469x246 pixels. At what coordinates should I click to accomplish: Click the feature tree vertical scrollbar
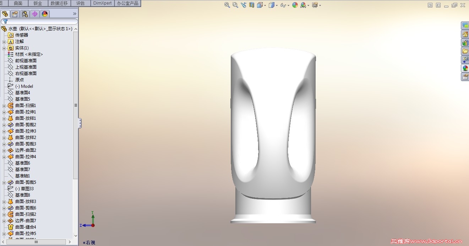76,105
